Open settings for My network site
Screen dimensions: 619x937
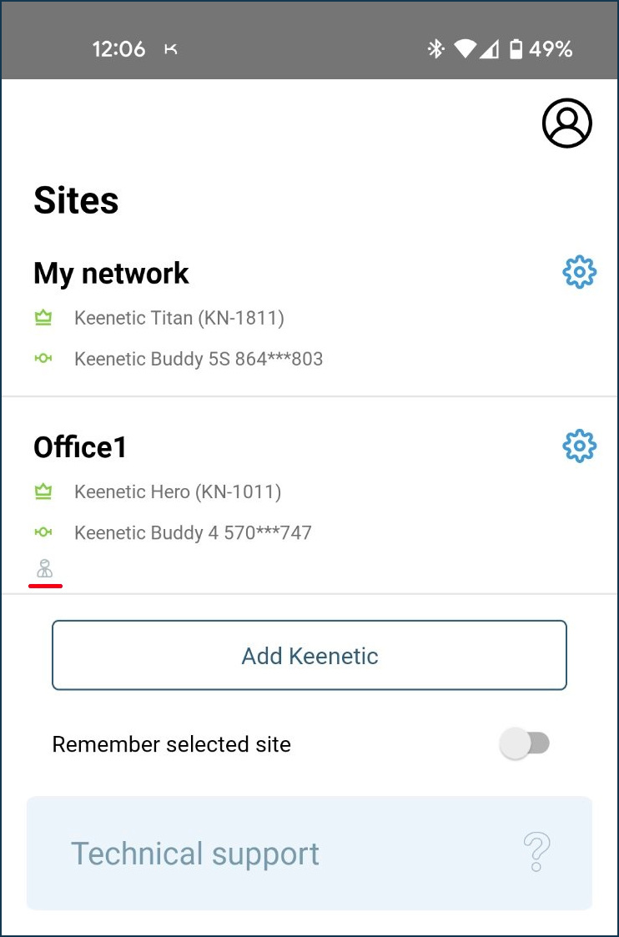580,271
